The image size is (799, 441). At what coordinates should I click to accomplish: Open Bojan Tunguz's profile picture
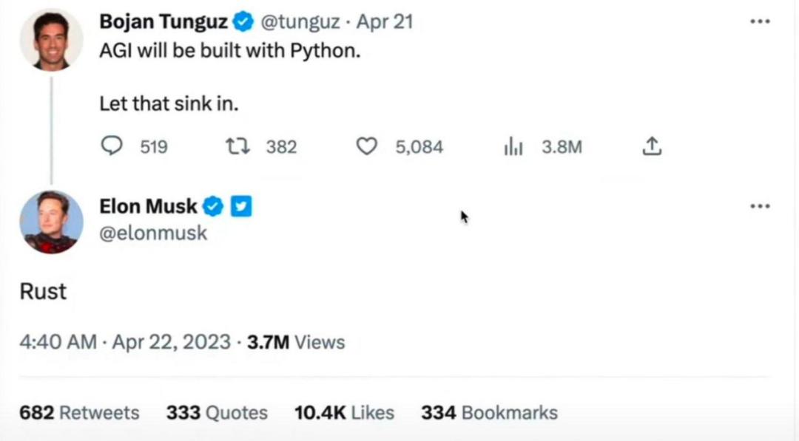click(51, 40)
